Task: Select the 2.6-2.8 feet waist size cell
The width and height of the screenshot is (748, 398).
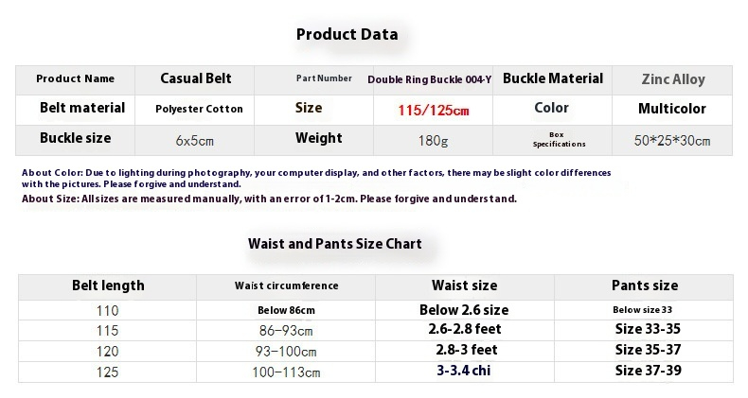Action: [x=464, y=330]
